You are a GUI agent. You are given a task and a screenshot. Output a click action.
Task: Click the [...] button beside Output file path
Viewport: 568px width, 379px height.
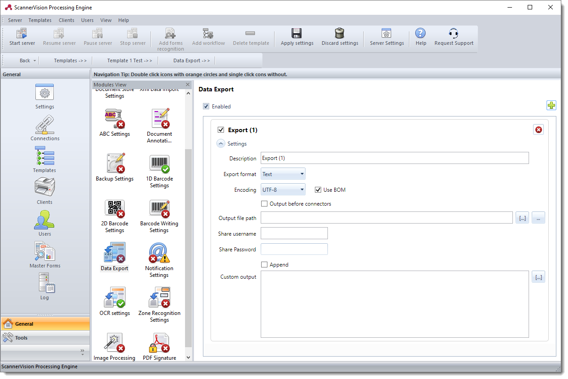pyautogui.click(x=522, y=218)
